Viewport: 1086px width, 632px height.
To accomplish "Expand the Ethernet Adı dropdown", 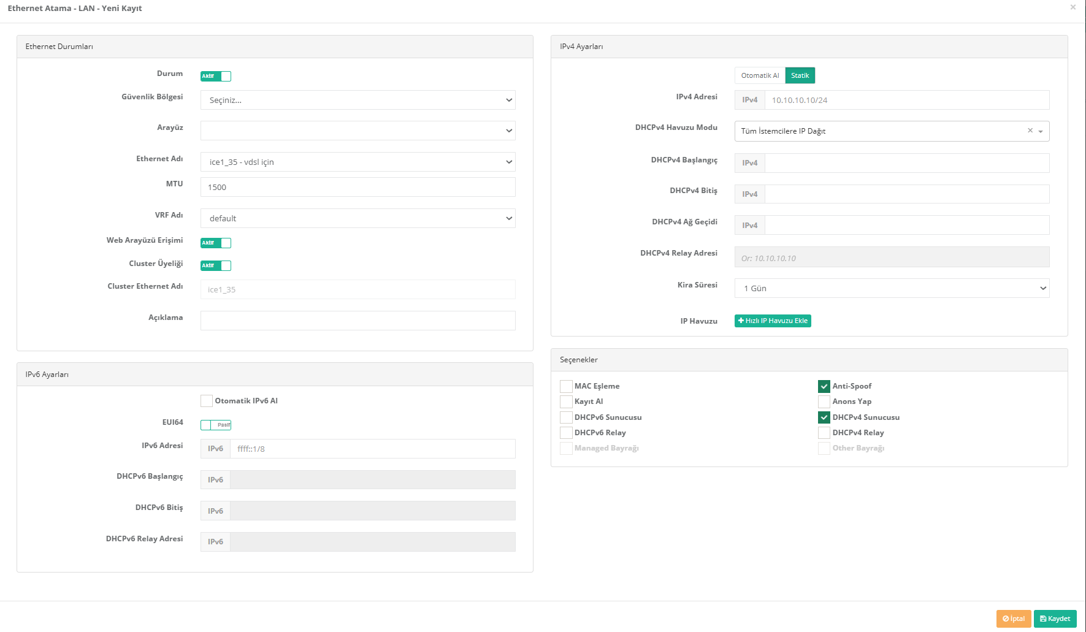I will pyautogui.click(x=358, y=162).
